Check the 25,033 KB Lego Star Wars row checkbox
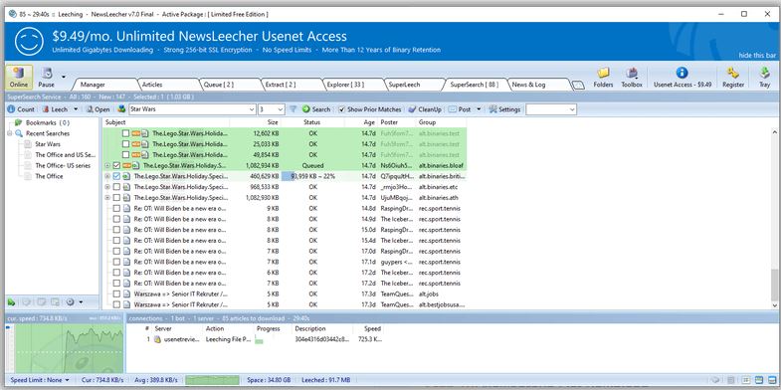 pos(126,144)
